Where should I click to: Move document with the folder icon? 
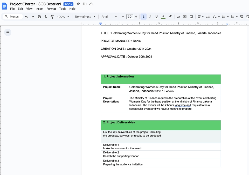coord(85,4)
